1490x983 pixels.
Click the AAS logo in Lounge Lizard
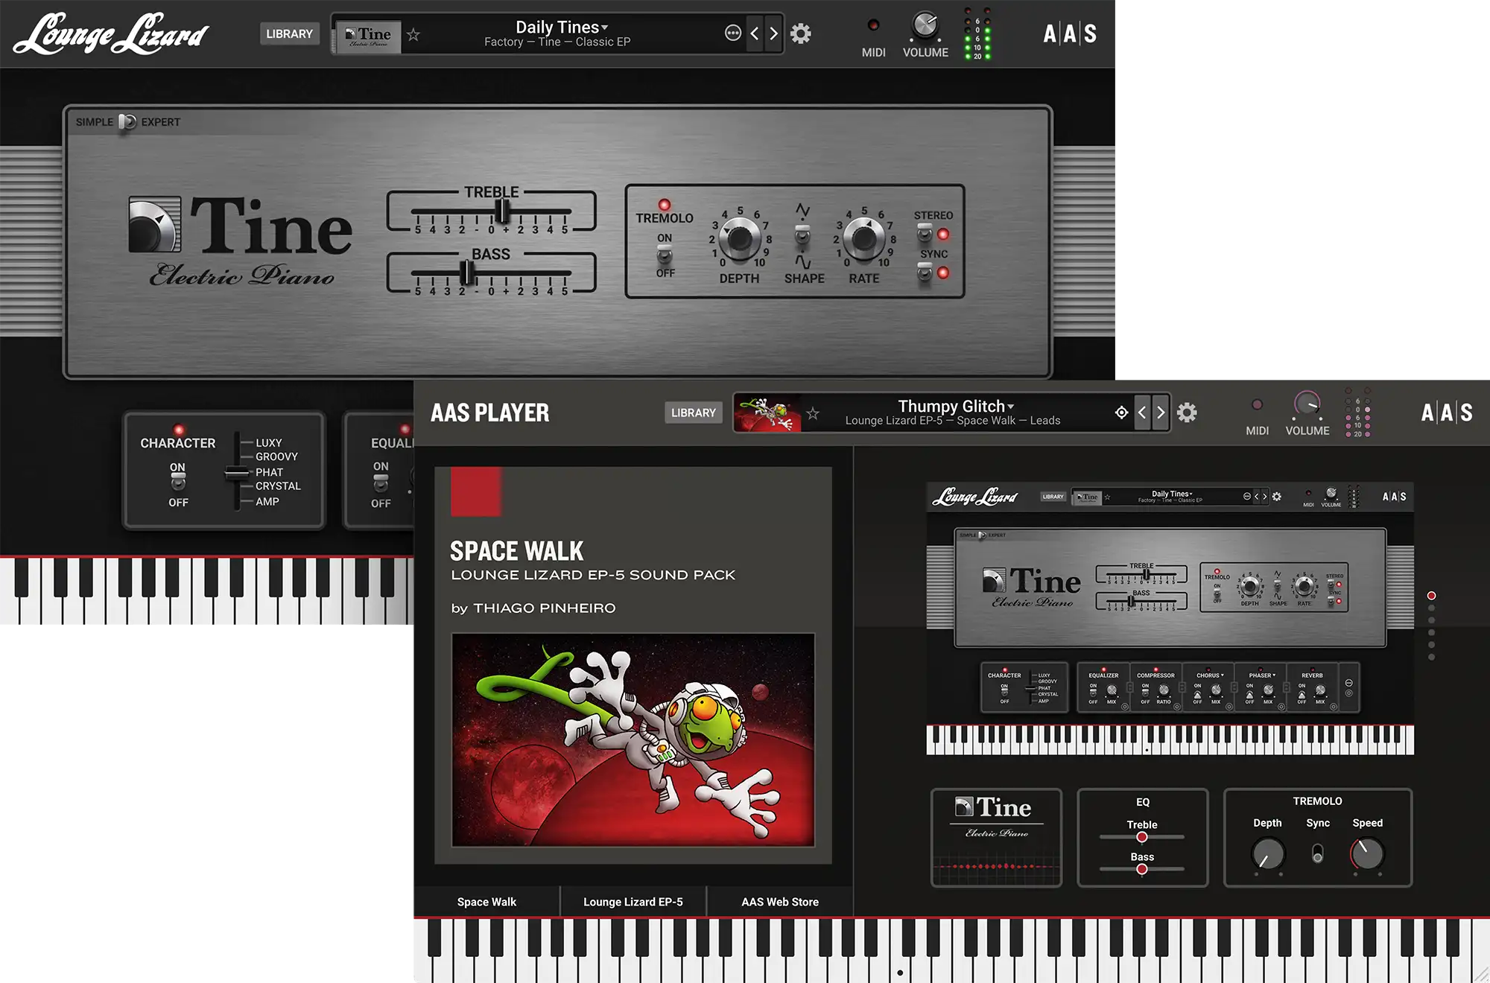1070,34
